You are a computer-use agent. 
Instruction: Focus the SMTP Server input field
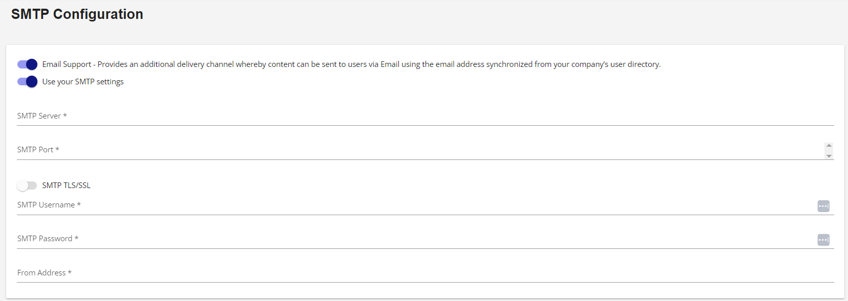click(425, 117)
